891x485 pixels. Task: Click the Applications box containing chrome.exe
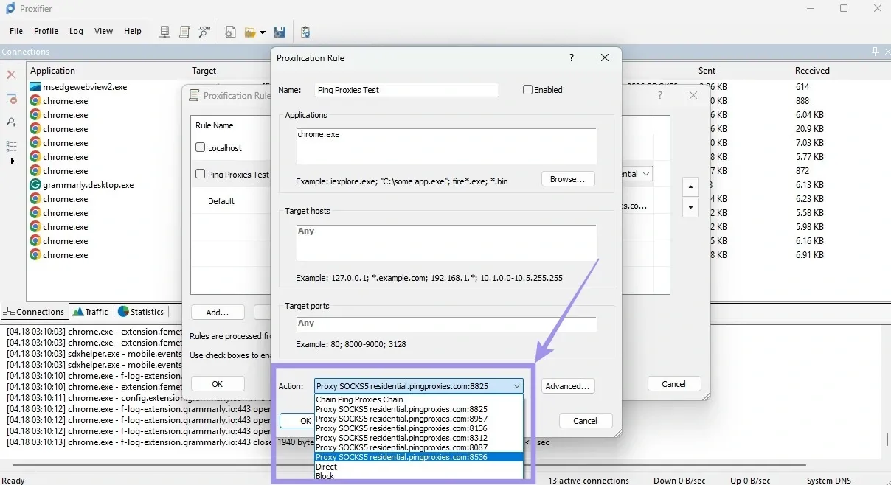click(x=446, y=146)
